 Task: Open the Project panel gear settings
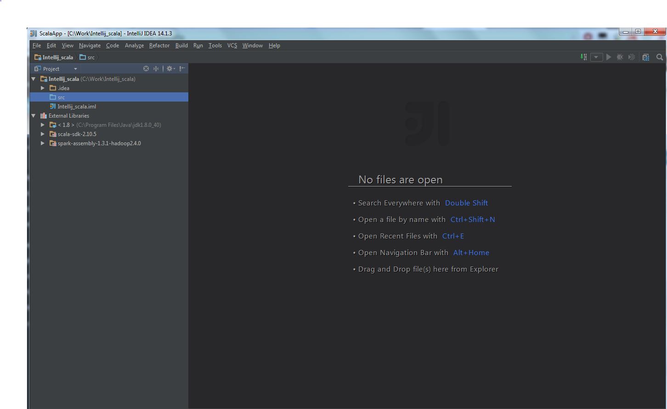(x=170, y=68)
